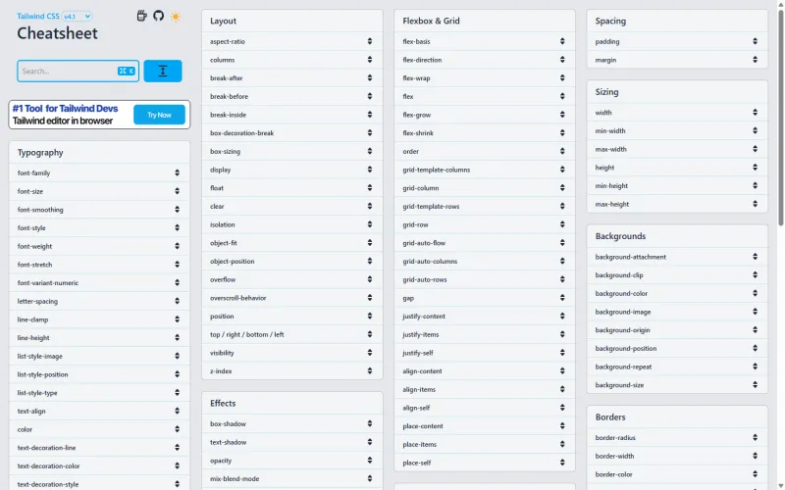Click the page vertical scrollbar

(781, 118)
